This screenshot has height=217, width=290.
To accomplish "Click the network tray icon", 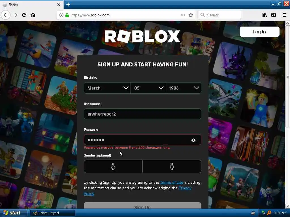I will 264,213.
